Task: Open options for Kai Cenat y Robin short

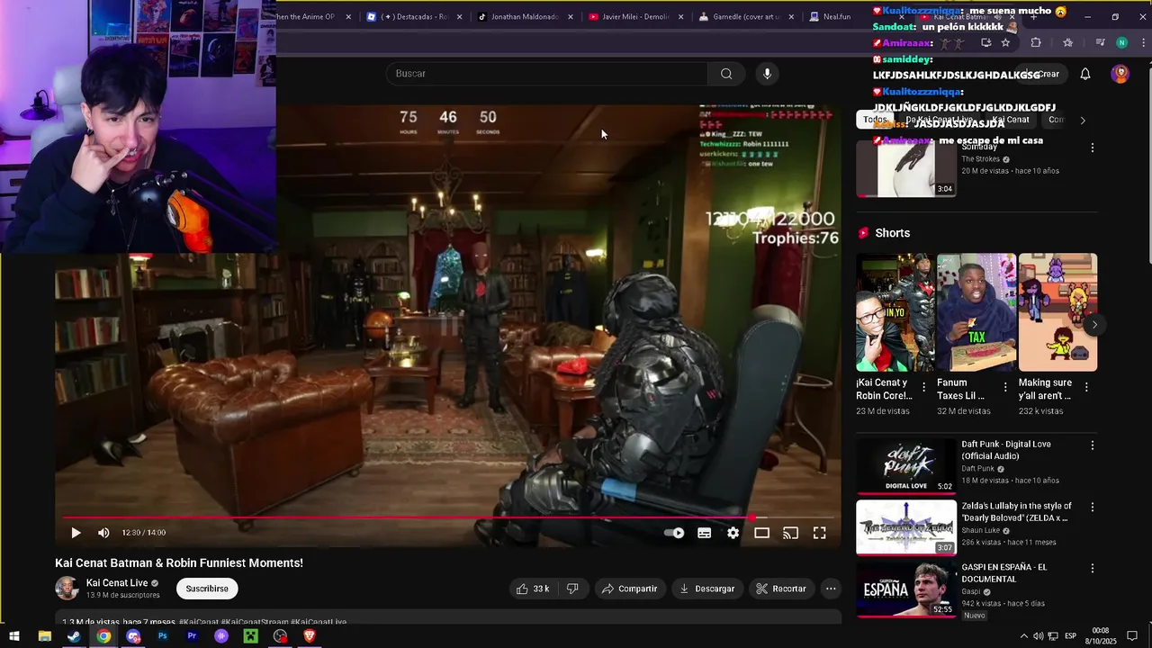Action: (923, 387)
